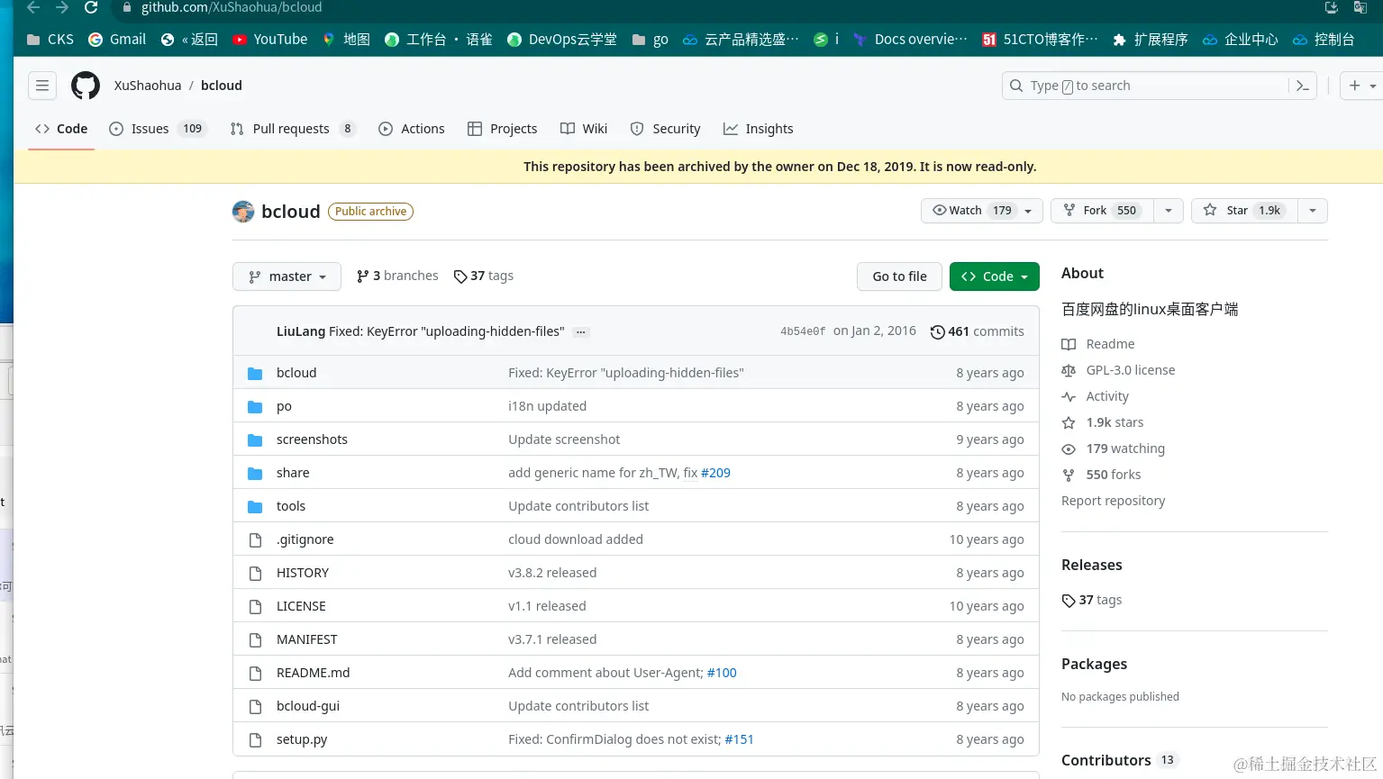Image resolution: width=1383 pixels, height=779 pixels.
Task: Expand the commit message ellipsis
Action: [x=581, y=332]
